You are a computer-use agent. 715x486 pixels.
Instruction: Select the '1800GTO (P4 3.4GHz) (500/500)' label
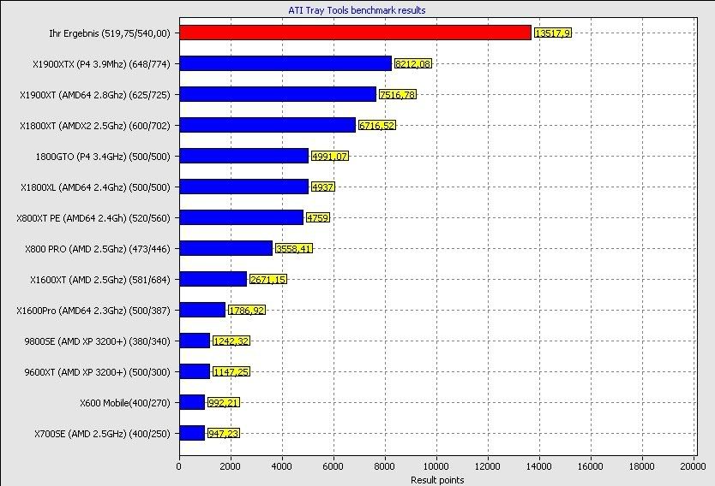pos(103,157)
